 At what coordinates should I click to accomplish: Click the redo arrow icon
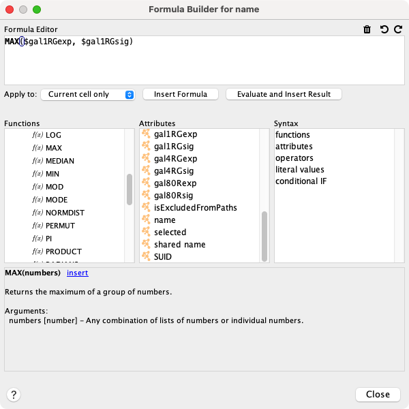coord(397,30)
